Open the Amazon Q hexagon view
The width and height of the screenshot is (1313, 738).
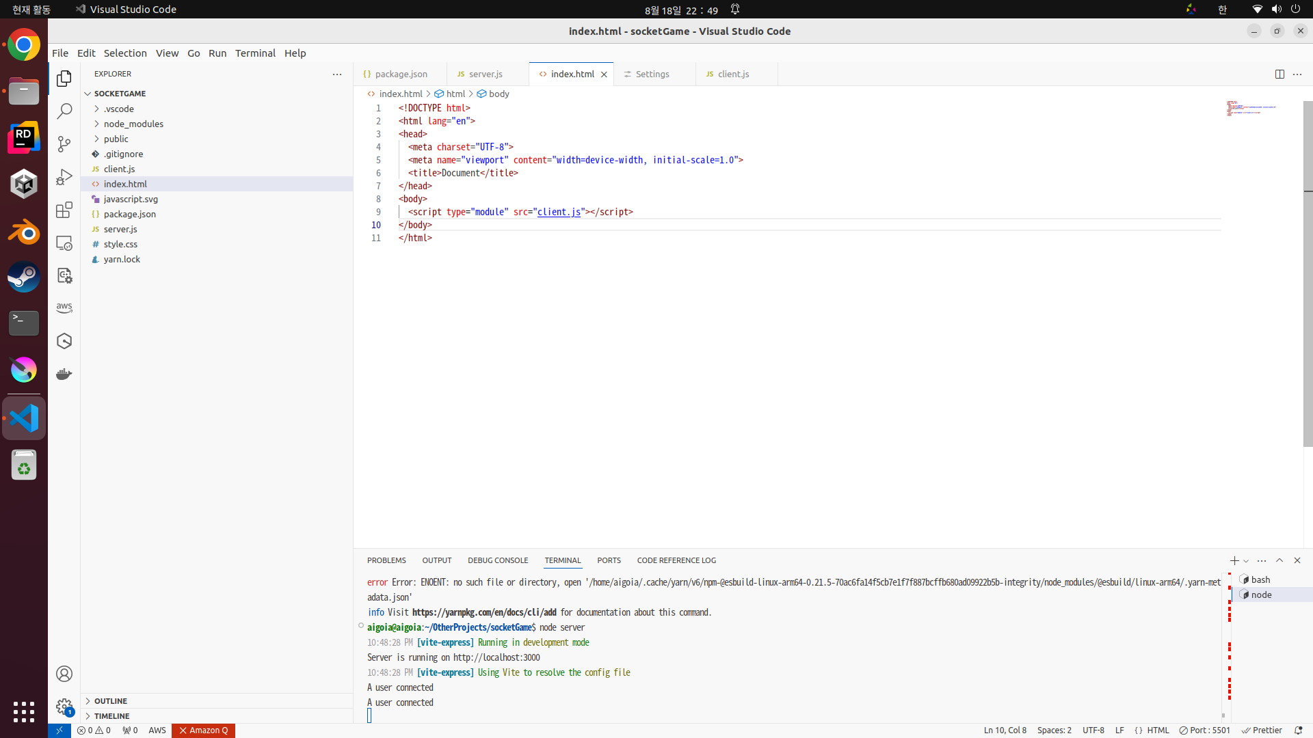(64, 341)
